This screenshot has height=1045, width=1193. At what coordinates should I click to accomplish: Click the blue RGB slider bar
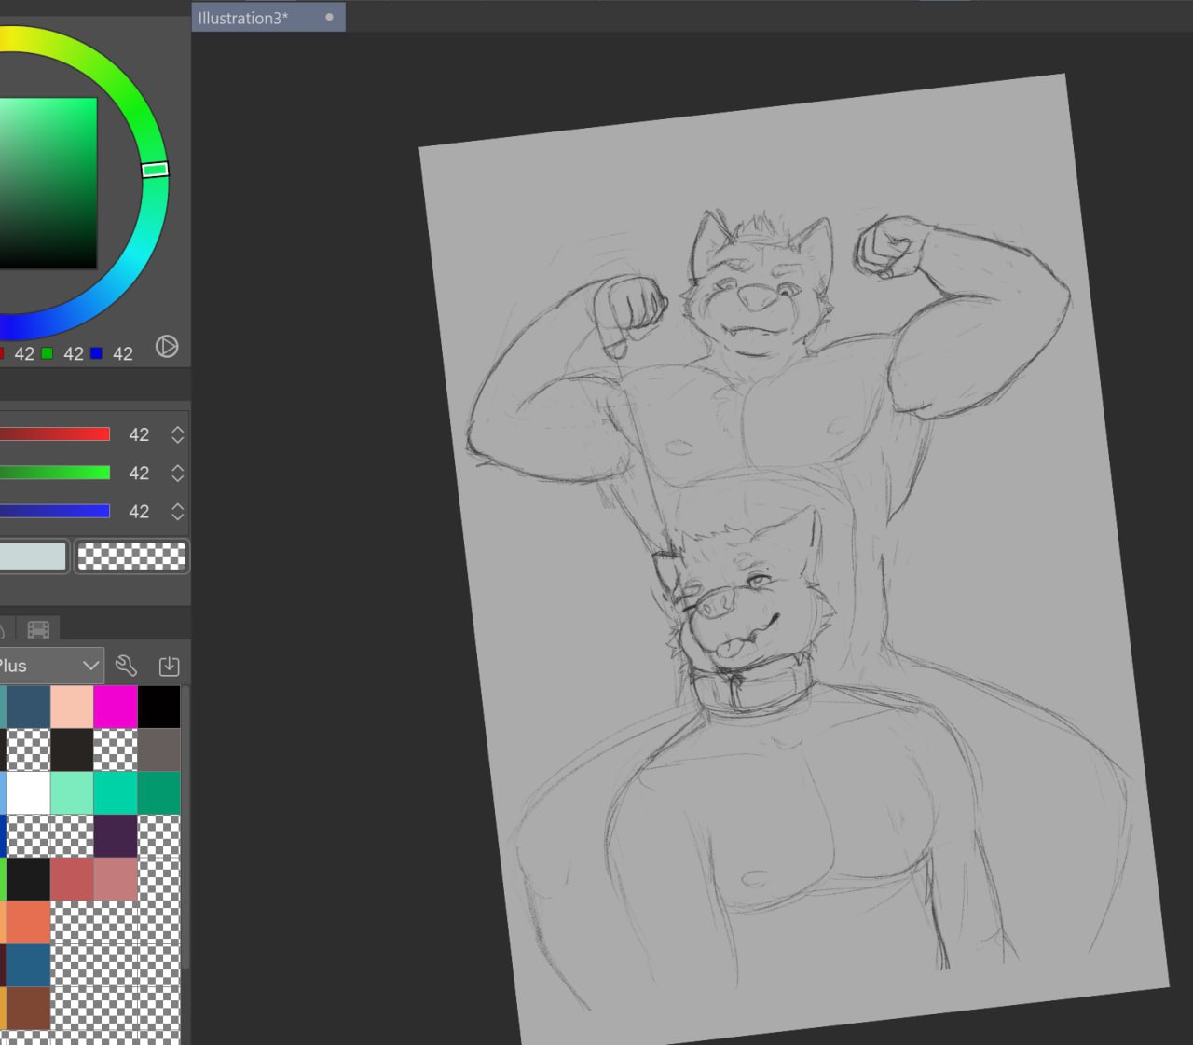[55, 511]
